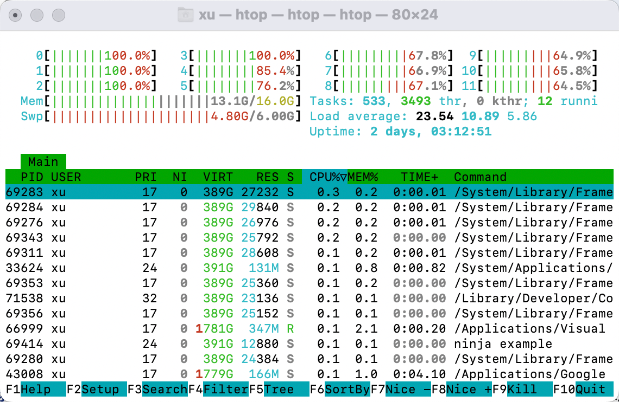Click the CPU 5 meter showing 76.2%

[x=241, y=86]
